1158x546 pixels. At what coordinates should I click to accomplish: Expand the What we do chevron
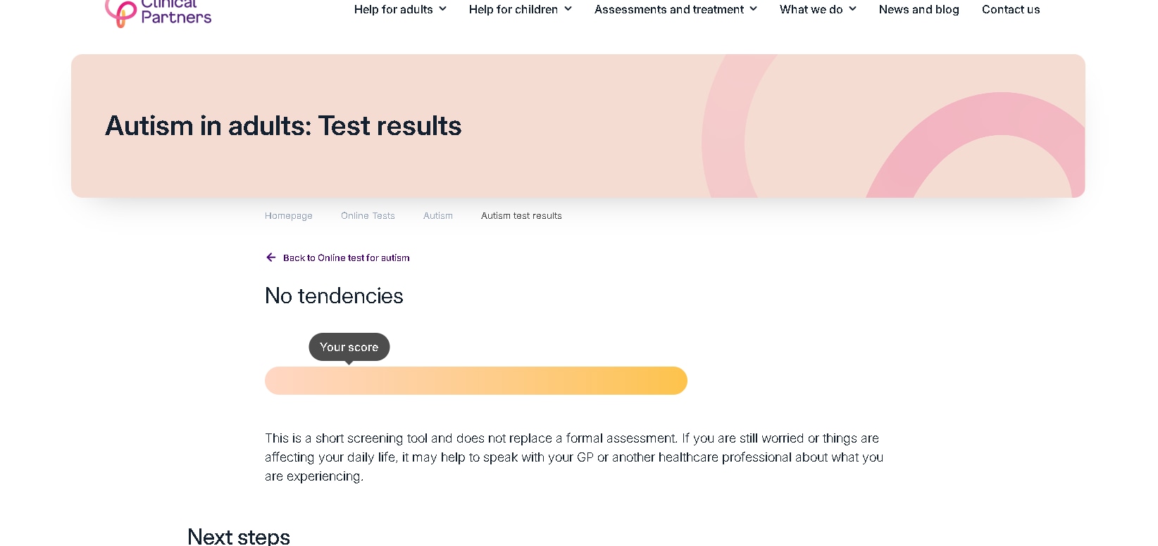852,9
